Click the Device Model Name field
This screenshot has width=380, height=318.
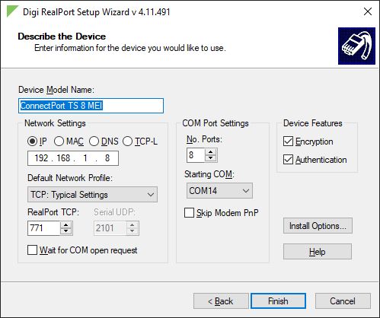(x=91, y=106)
